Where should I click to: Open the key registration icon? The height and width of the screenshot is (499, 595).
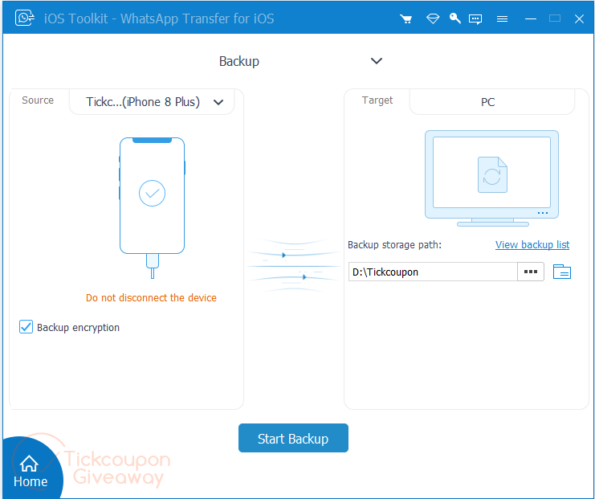(454, 18)
